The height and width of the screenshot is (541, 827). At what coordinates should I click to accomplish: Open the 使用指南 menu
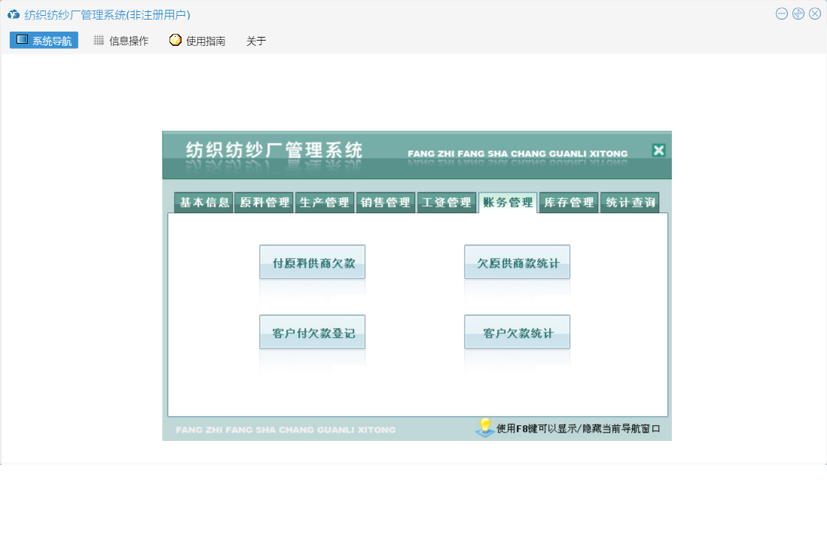coord(197,41)
